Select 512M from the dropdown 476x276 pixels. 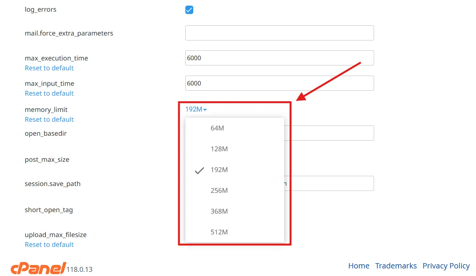coord(219,232)
